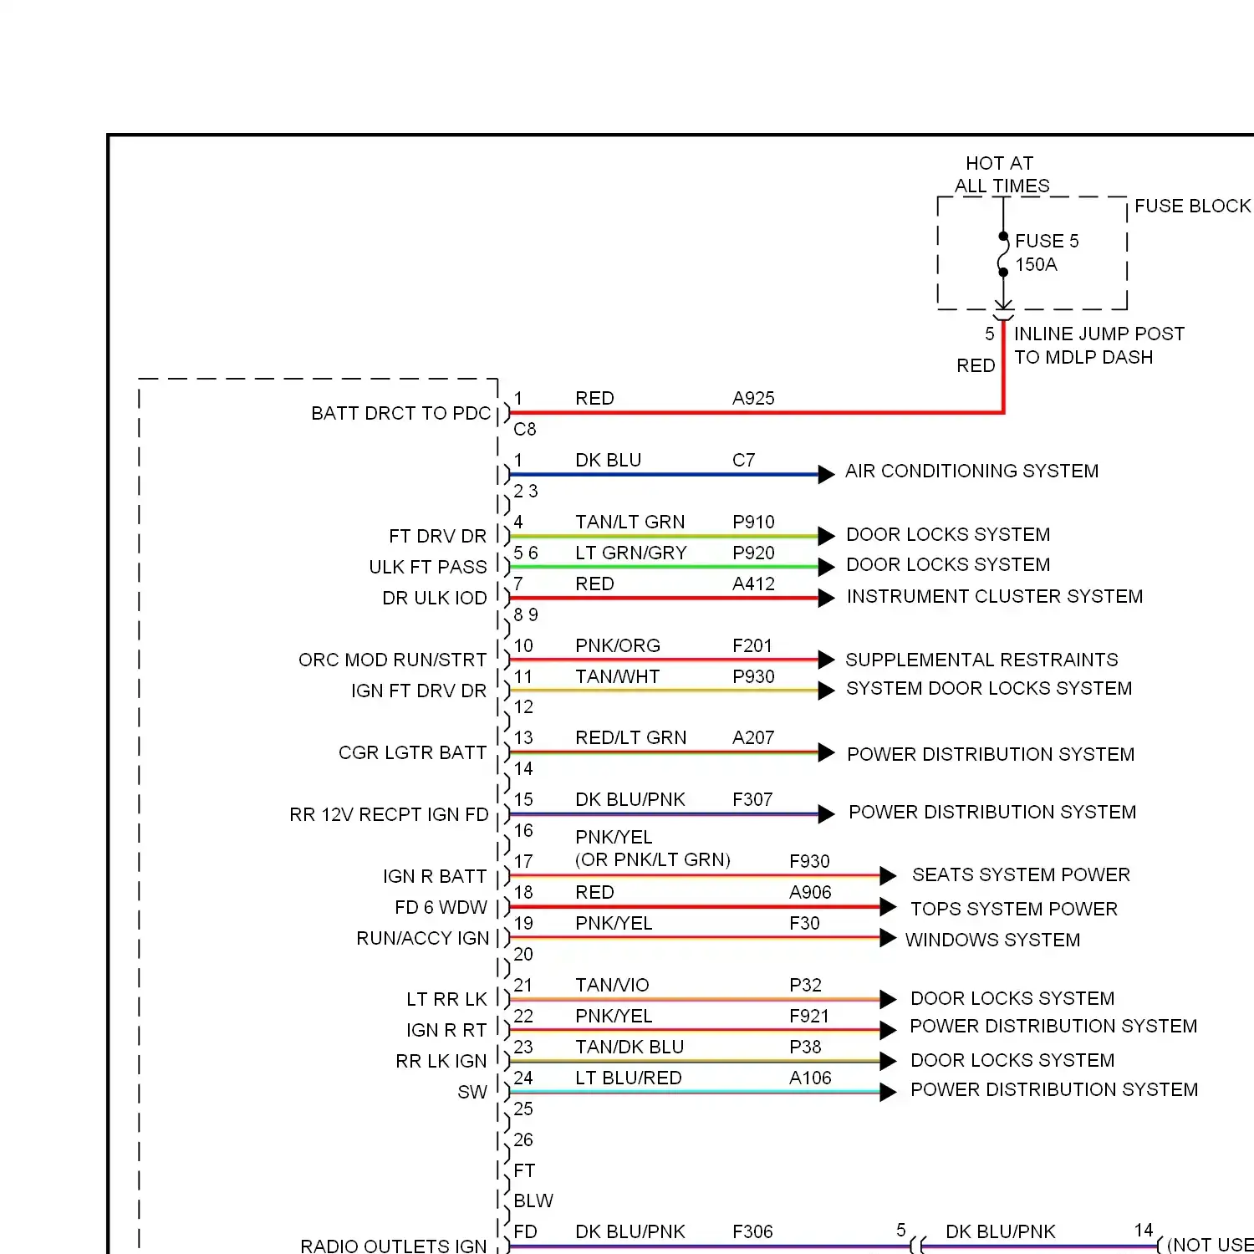Image resolution: width=1254 pixels, height=1254 pixels.
Task: Click circuit code P910
Action: (753, 522)
